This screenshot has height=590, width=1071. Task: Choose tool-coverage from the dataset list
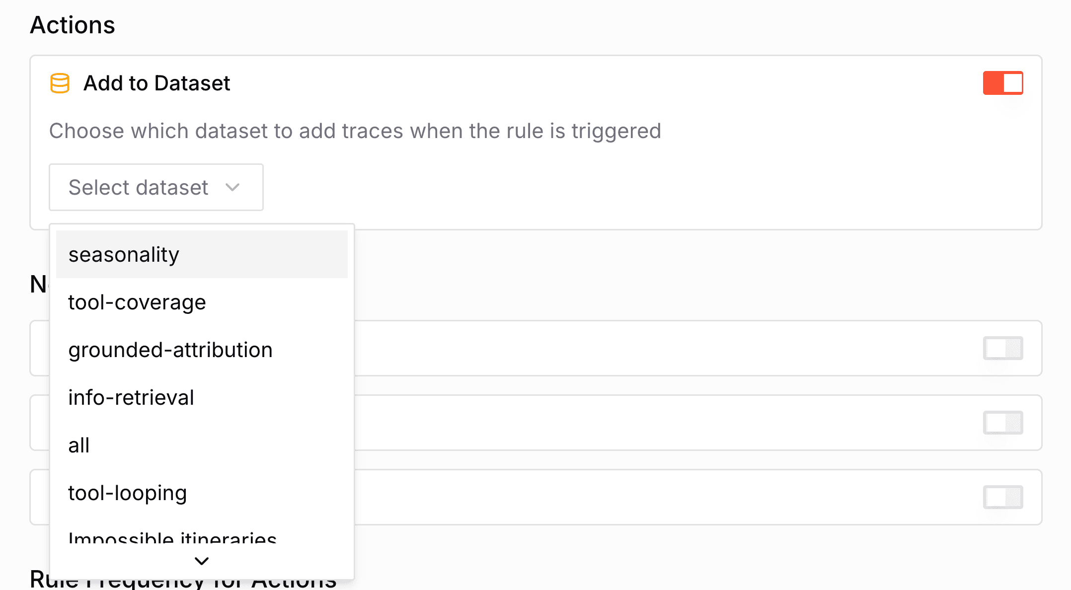[137, 302]
